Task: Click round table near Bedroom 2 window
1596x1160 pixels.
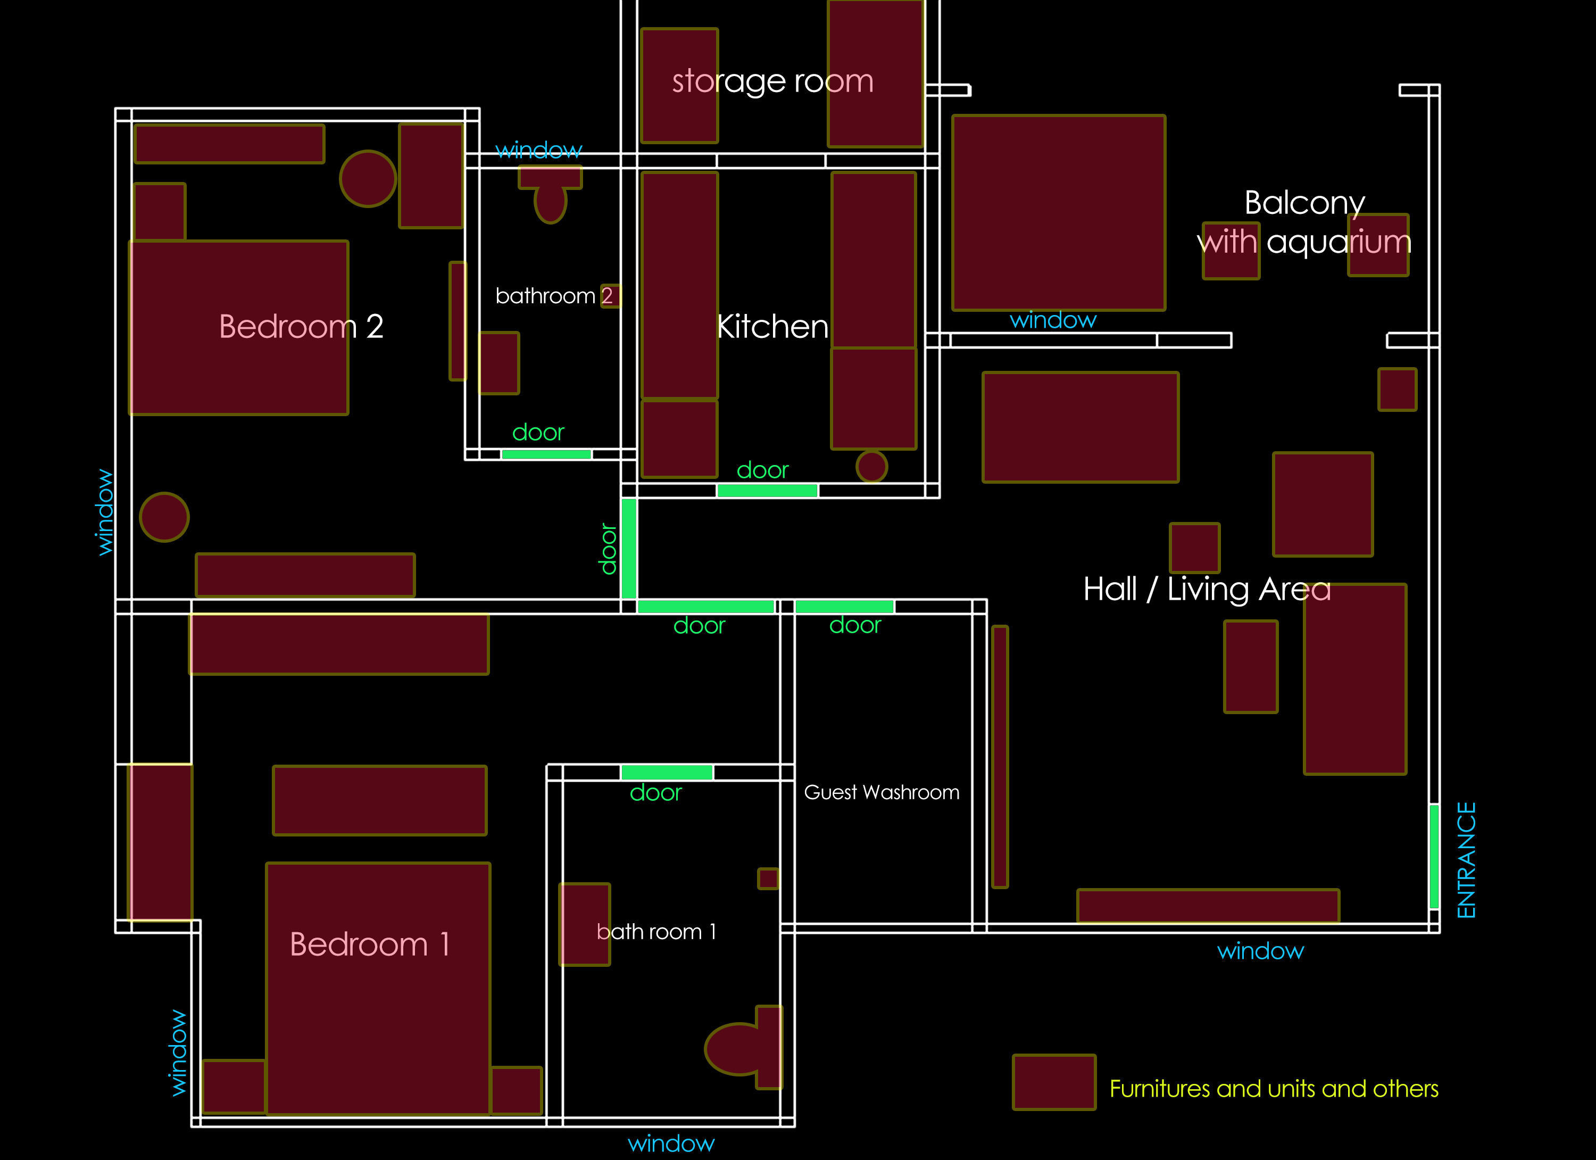Action: (x=164, y=517)
